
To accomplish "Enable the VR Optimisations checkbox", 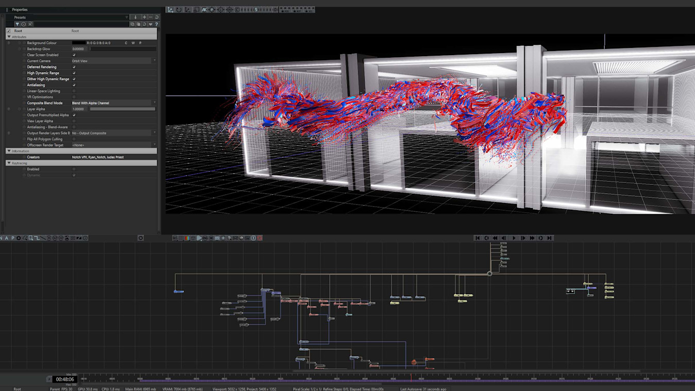I will click(74, 97).
